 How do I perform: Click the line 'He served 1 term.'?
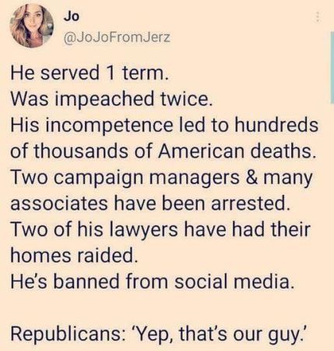(x=90, y=73)
